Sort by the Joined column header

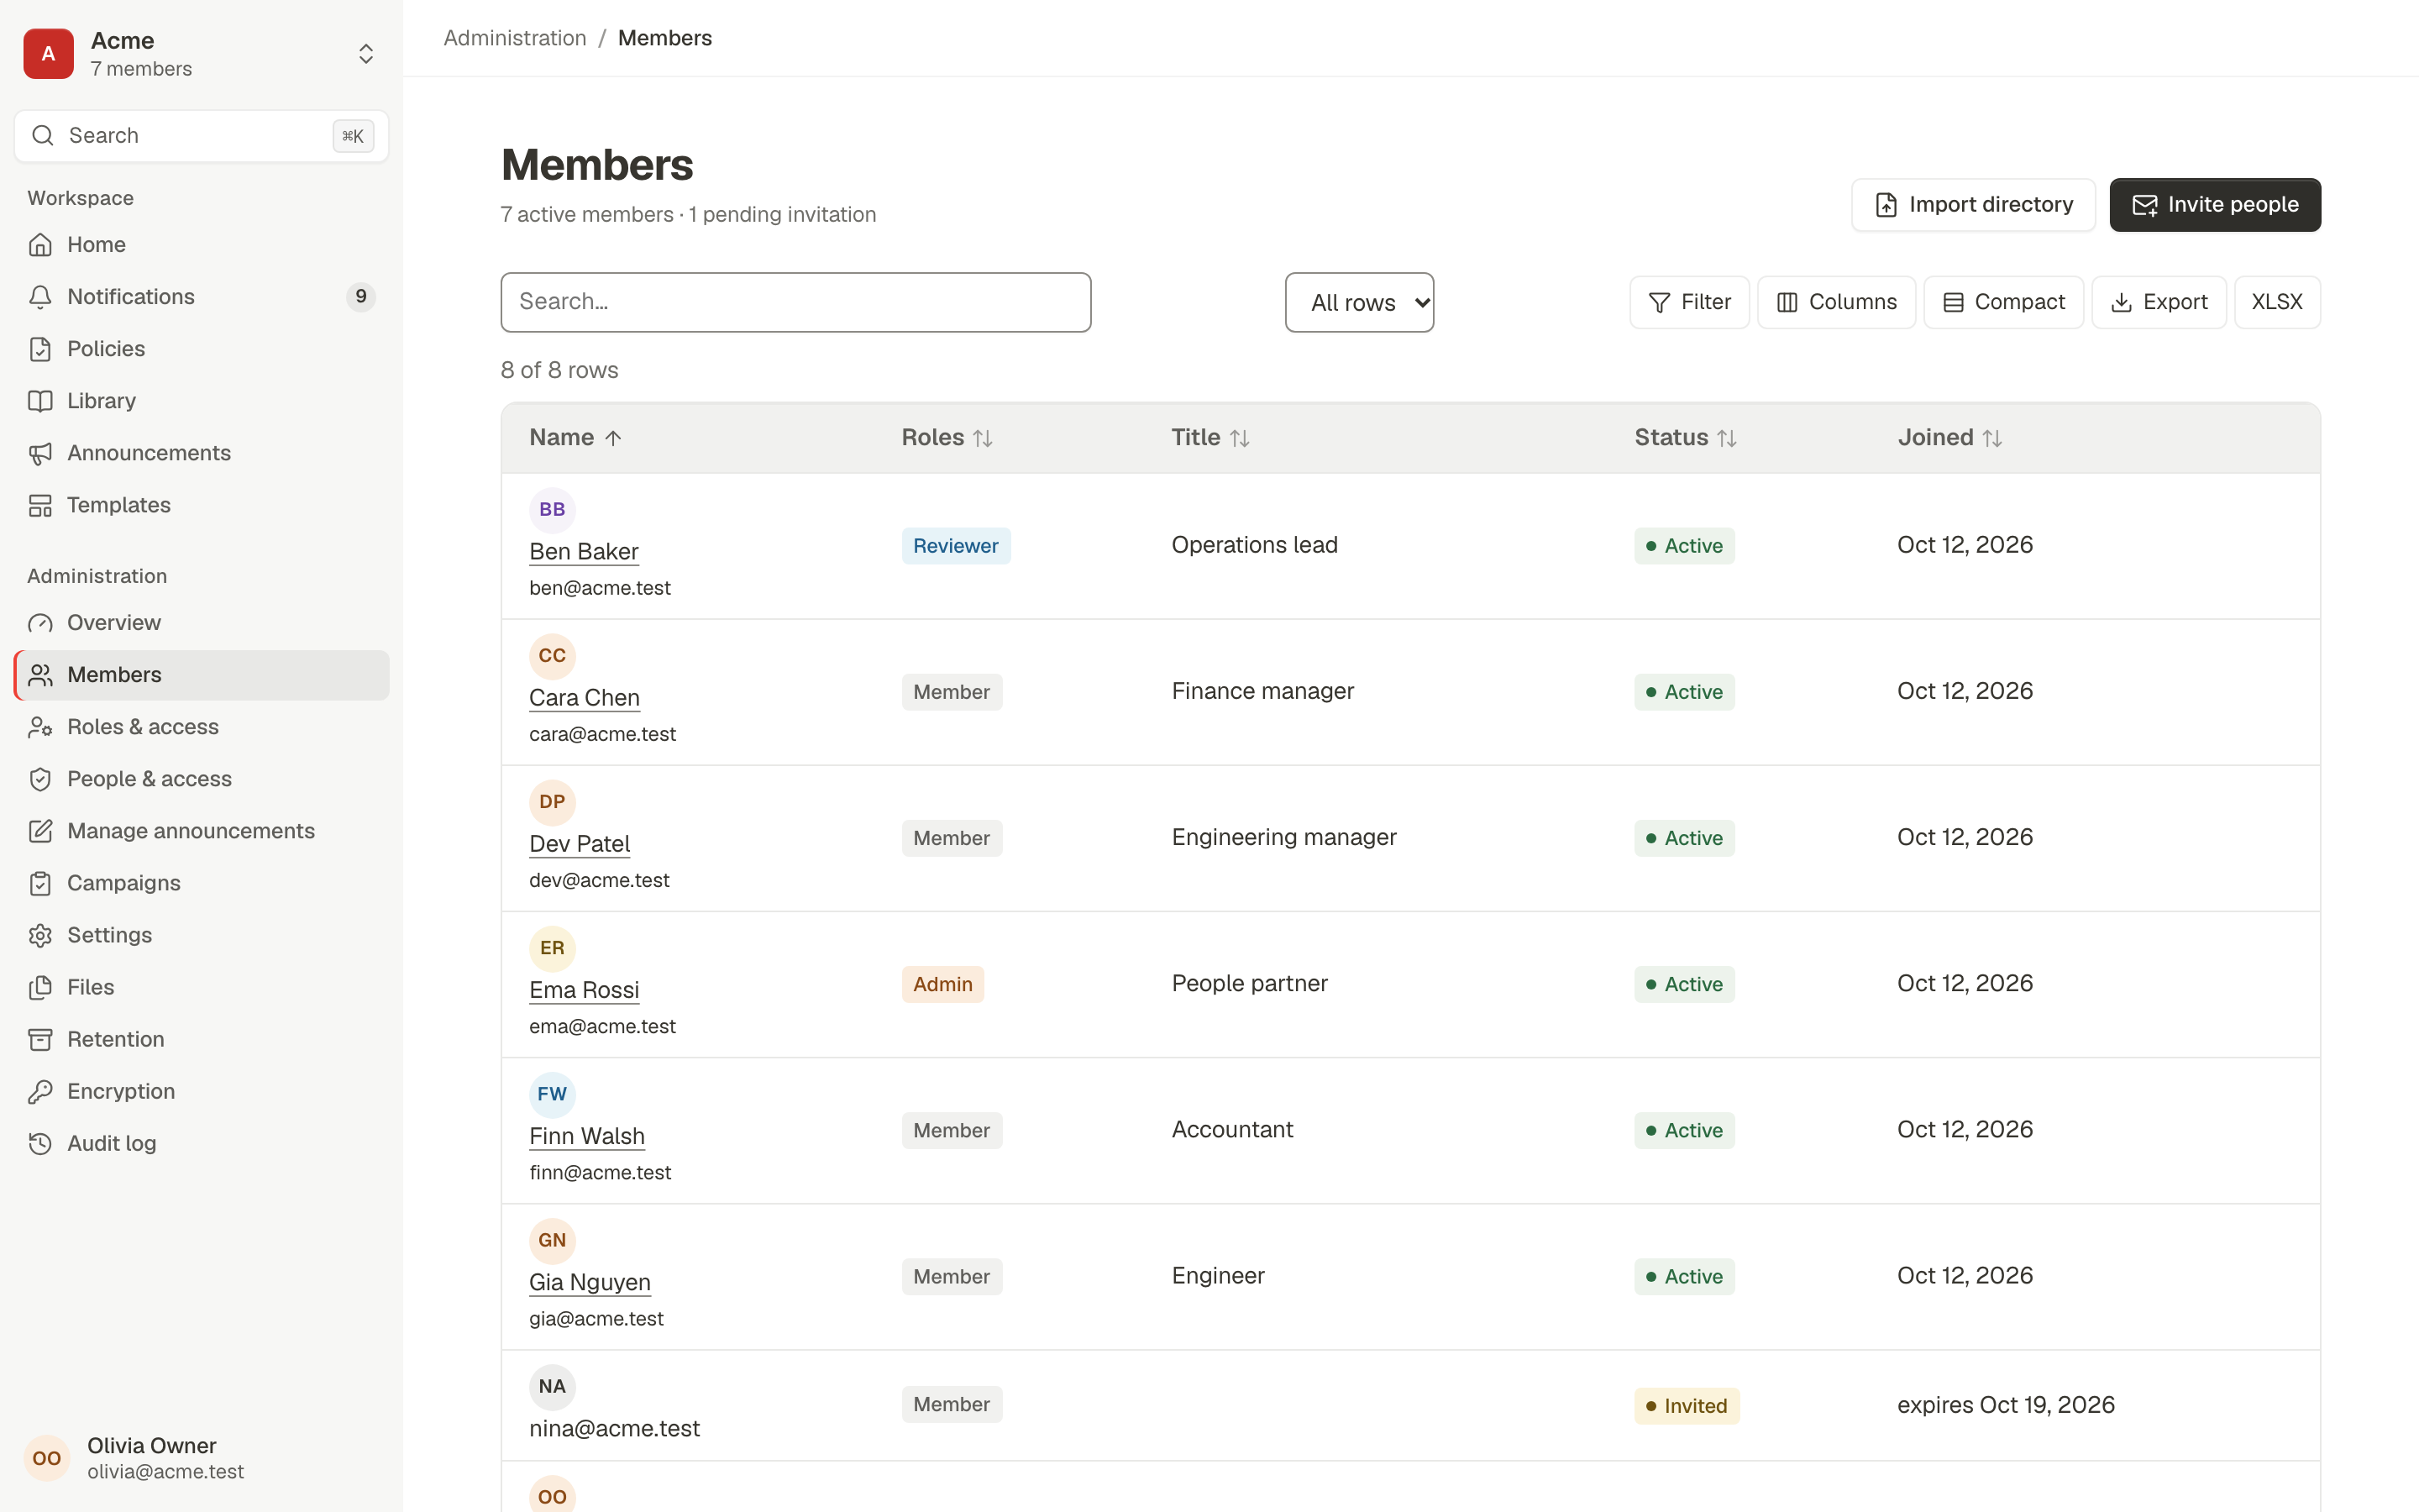pos(1949,438)
